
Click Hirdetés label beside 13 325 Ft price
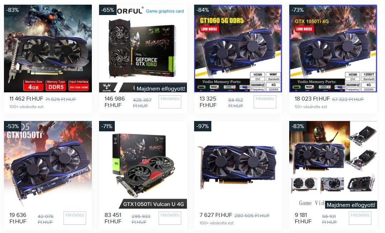(265, 101)
